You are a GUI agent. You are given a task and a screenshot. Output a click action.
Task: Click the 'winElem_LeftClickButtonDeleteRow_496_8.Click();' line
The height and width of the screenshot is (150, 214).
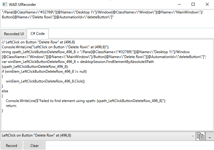[x=45, y=81]
